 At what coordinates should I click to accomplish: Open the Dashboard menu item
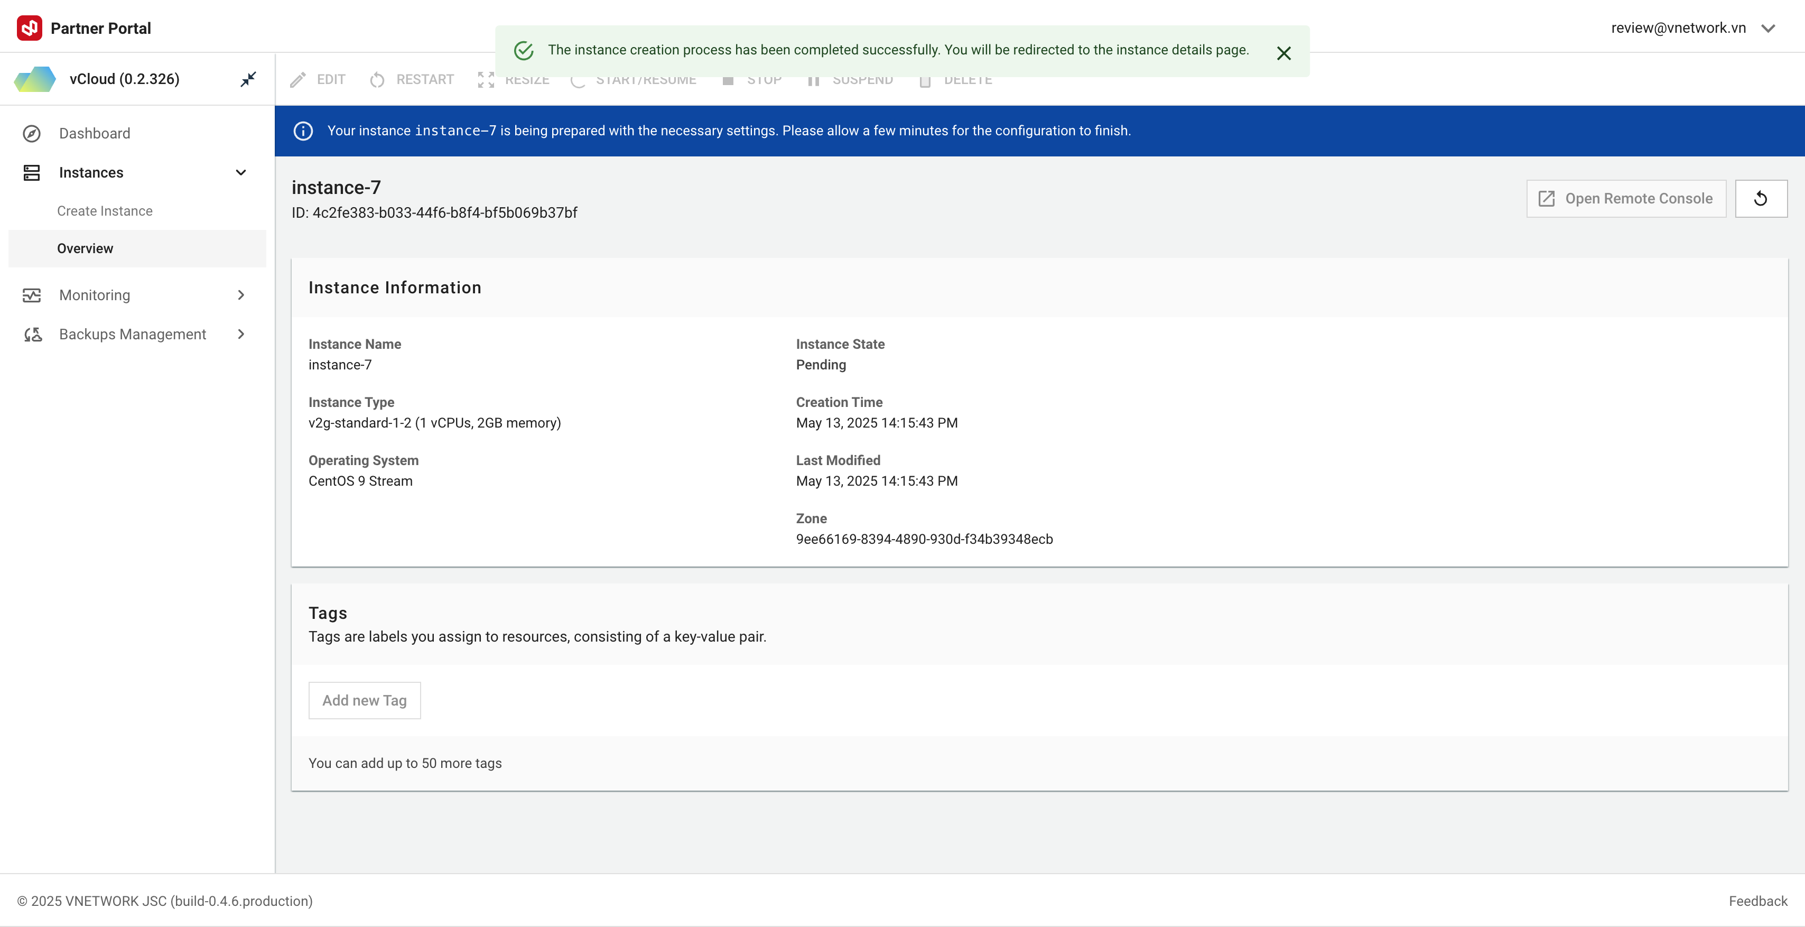137,133
